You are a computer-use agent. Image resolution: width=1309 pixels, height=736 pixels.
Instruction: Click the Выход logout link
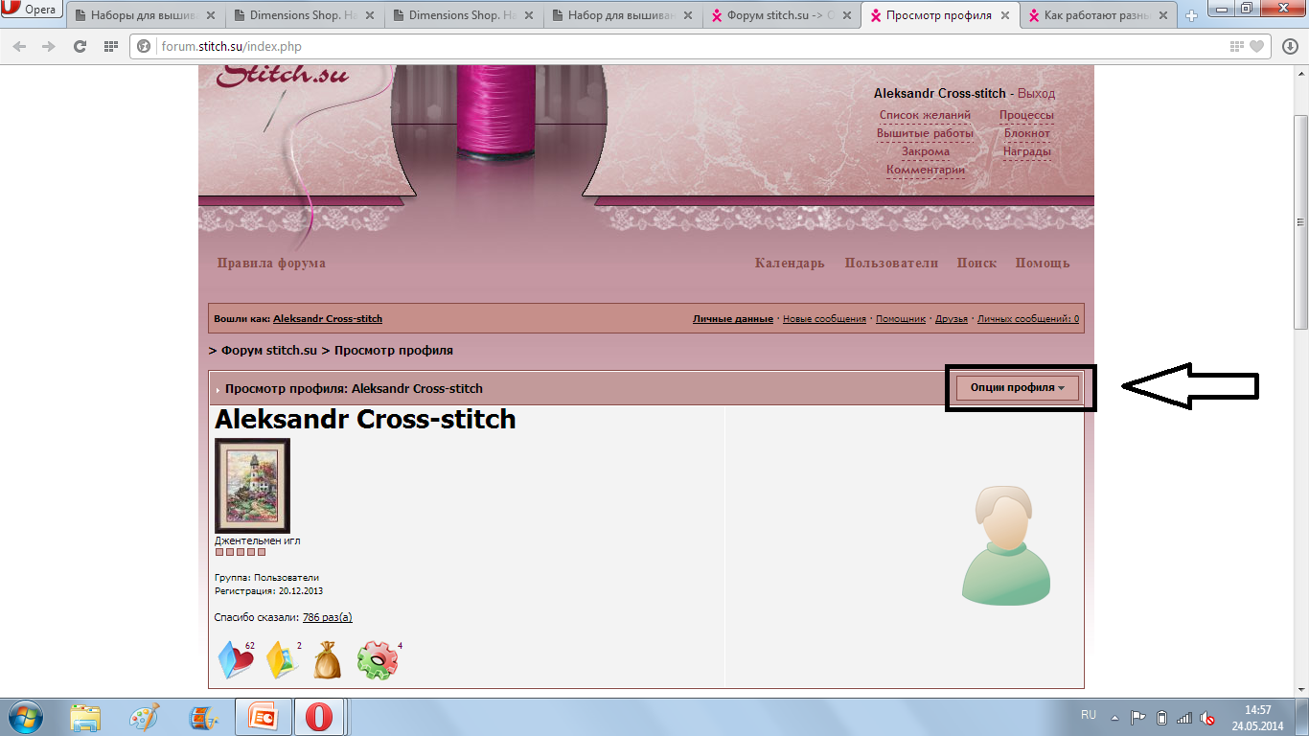pos(1036,94)
